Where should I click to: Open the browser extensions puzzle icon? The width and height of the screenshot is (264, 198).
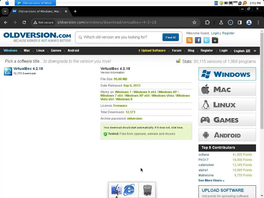point(207,22)
